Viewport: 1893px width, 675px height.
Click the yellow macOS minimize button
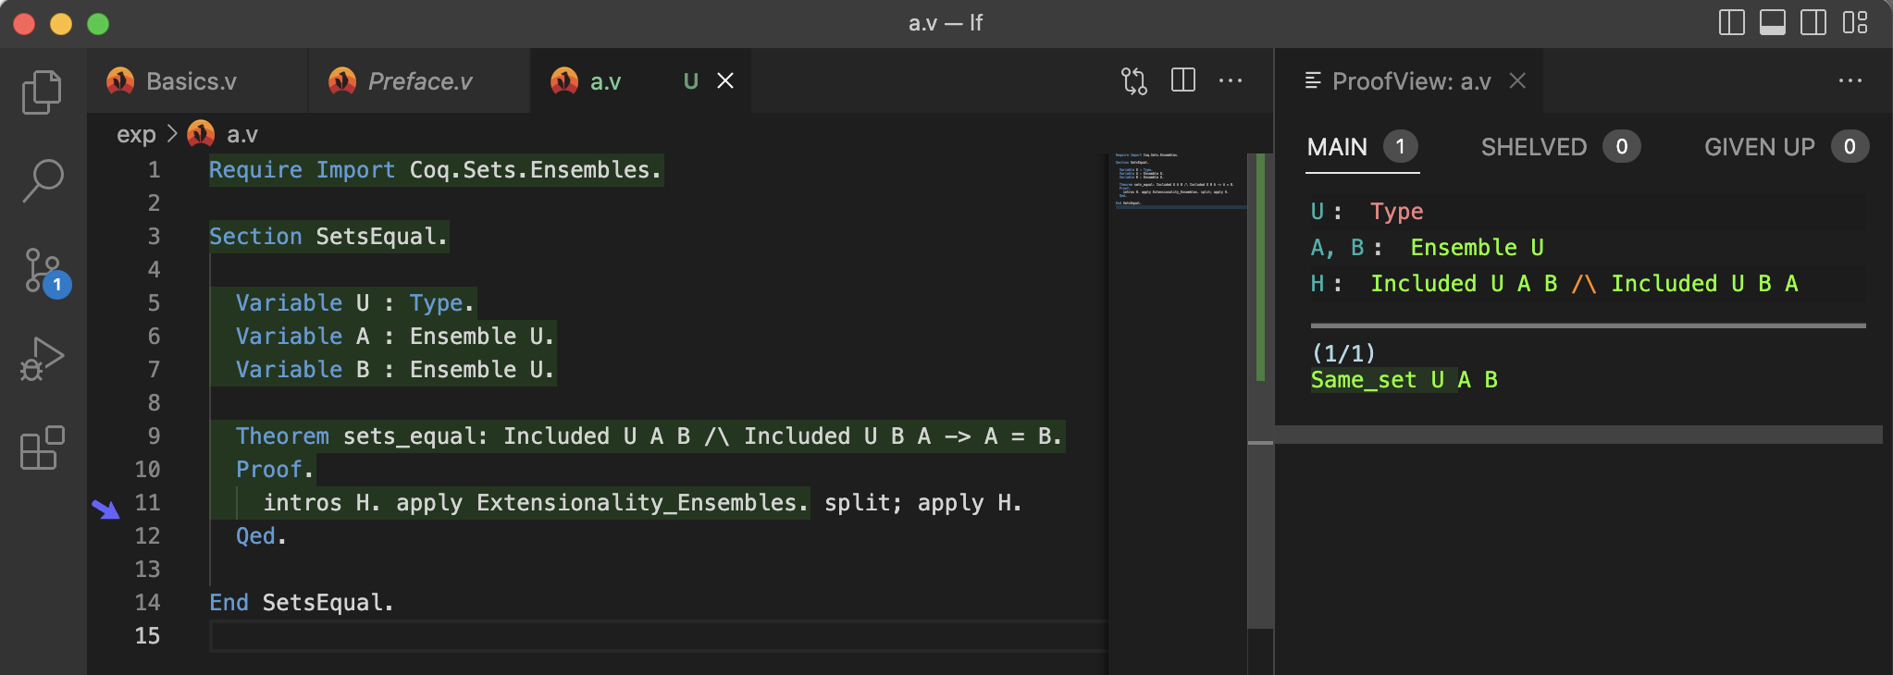pos(61,24)
